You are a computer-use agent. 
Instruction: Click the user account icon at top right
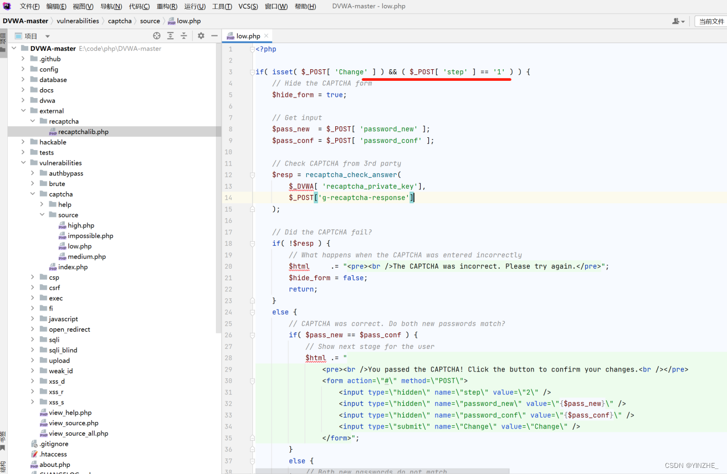tap(678, 21)
